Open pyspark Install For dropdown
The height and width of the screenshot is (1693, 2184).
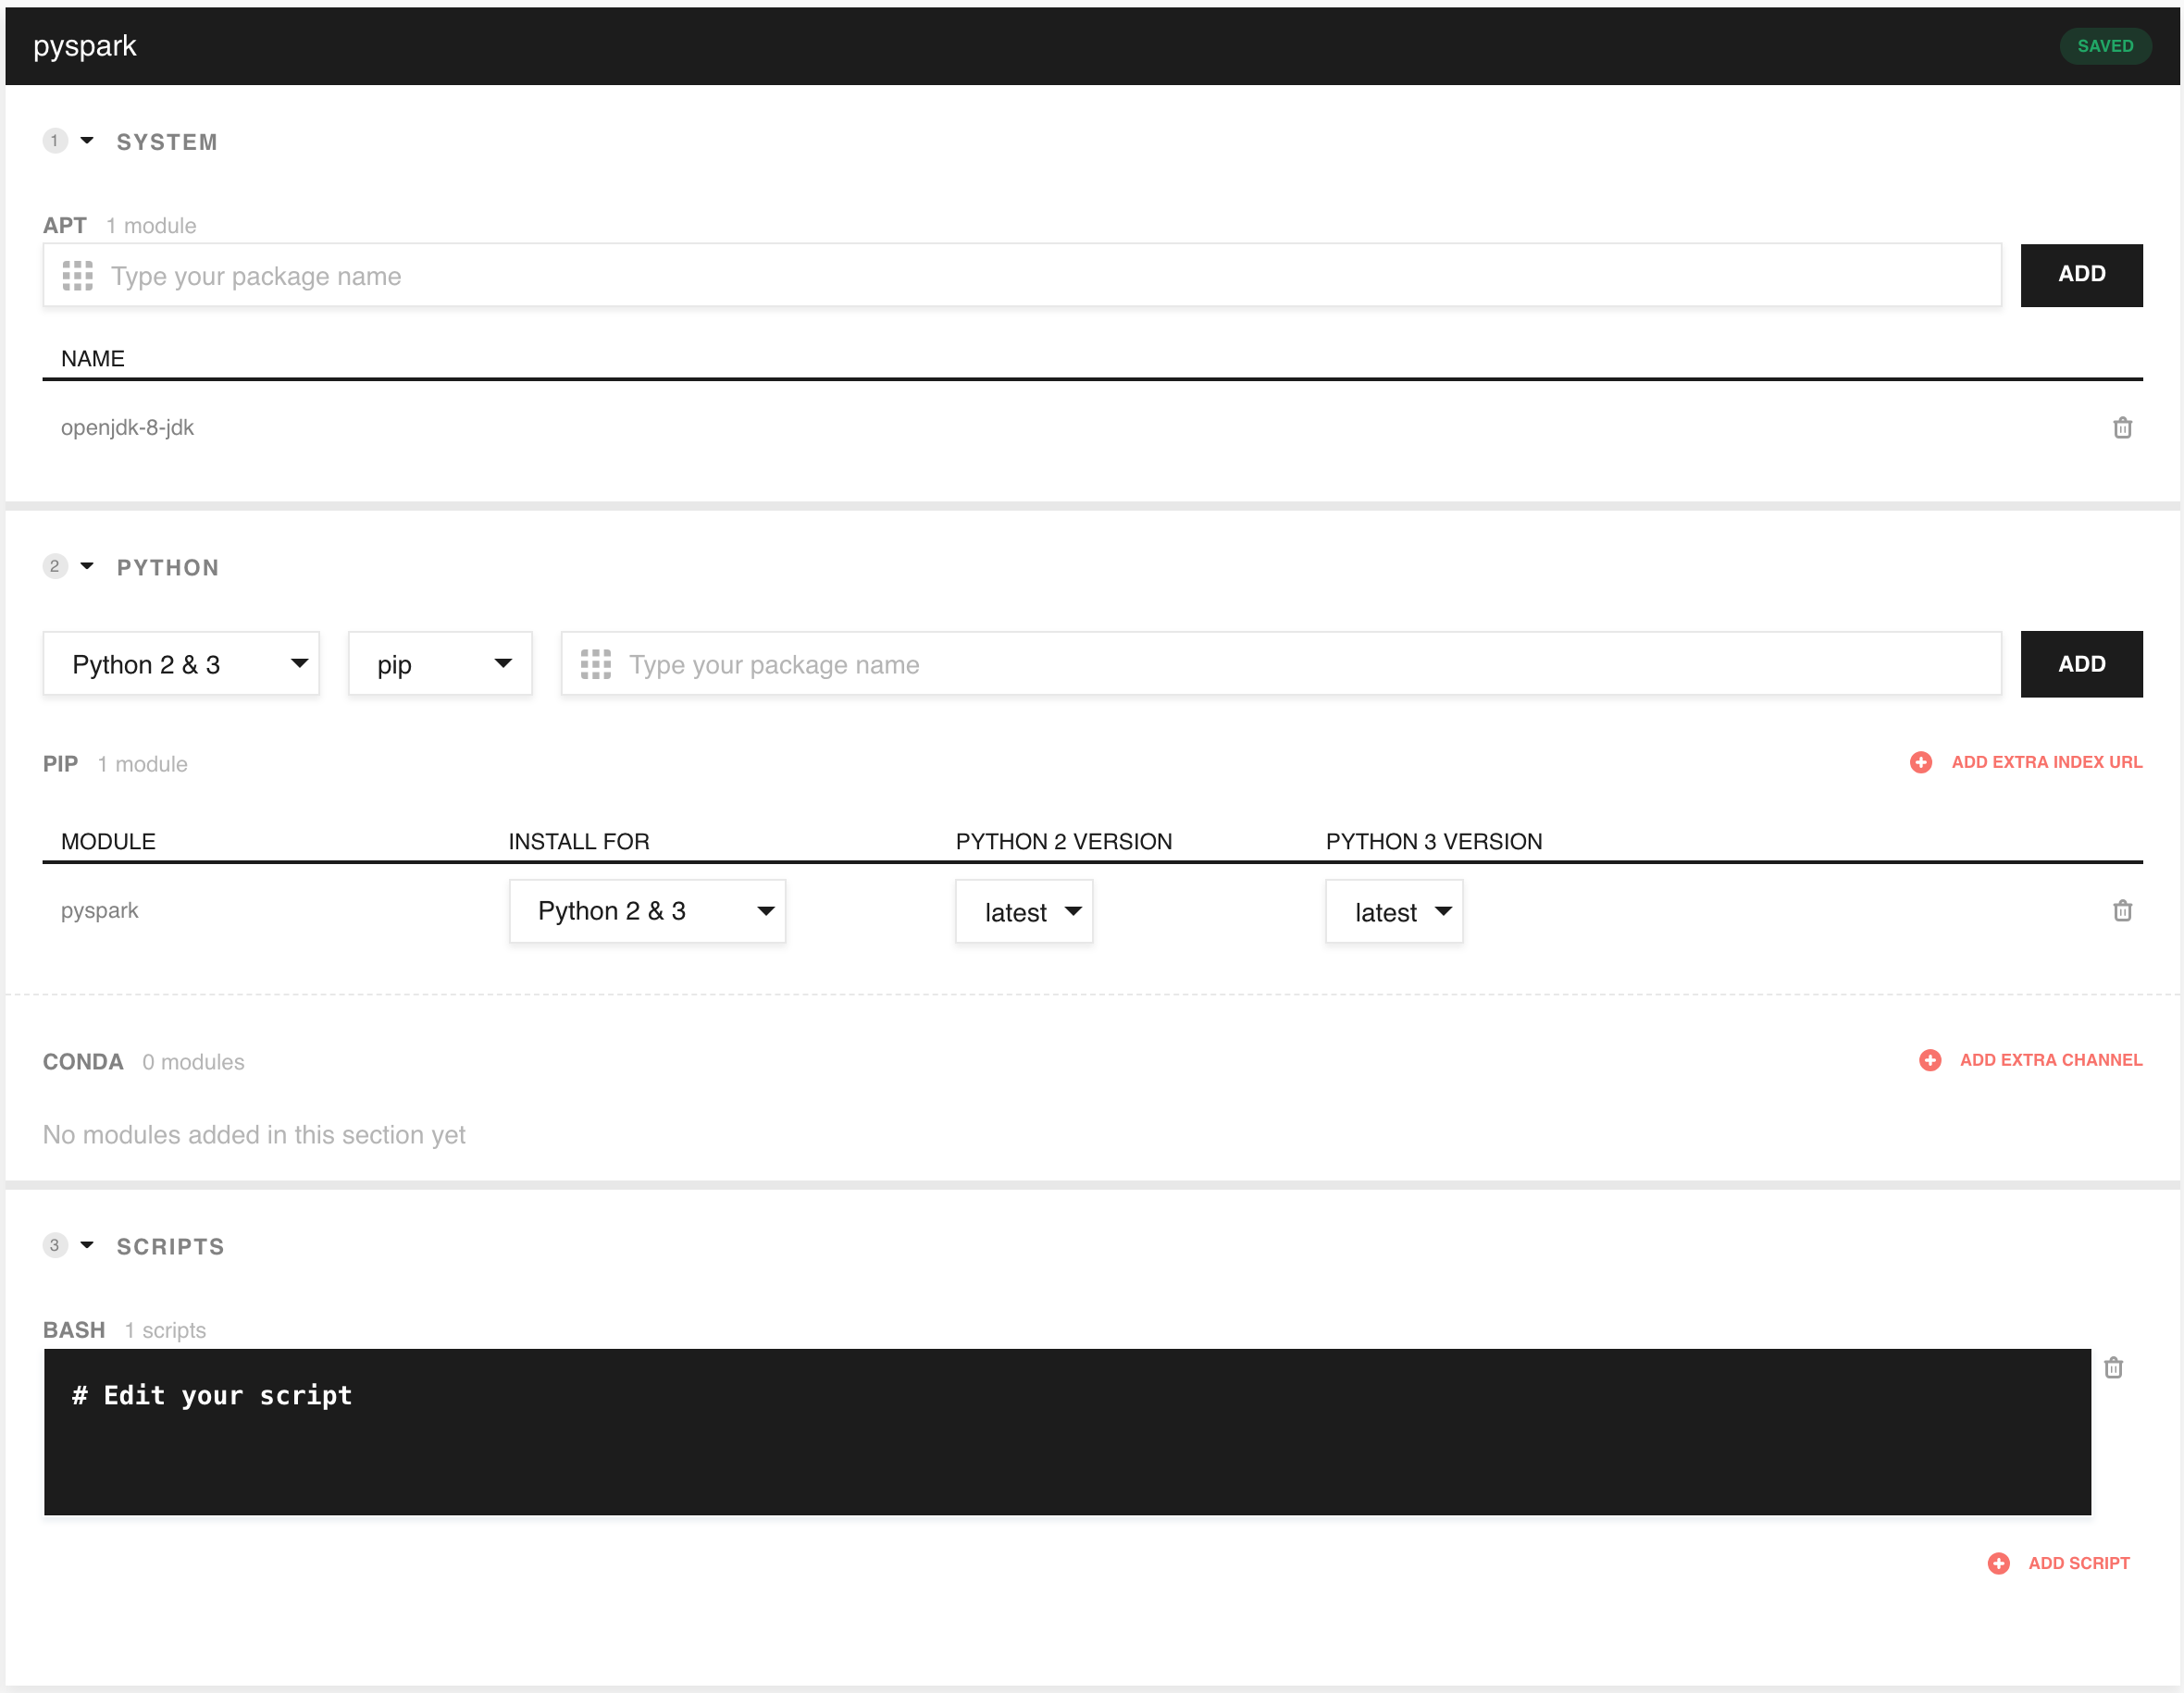click(647, 910)
